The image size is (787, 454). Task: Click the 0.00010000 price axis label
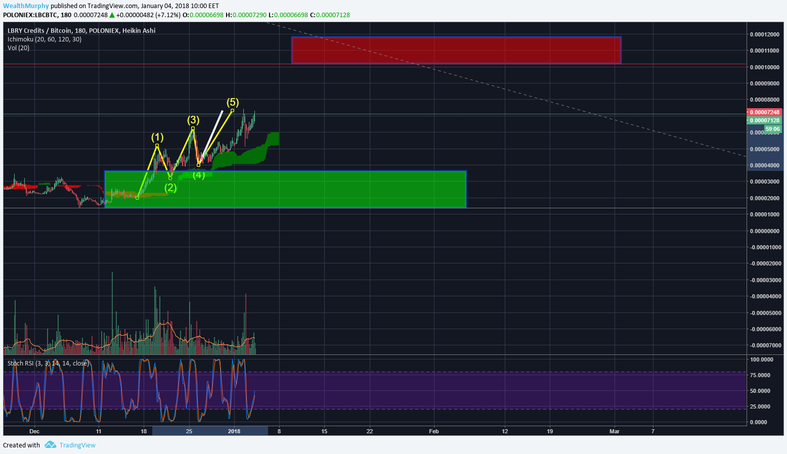[765, 67]
